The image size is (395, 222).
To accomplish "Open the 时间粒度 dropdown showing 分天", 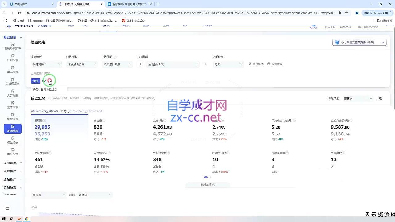I will click(228, 64).
